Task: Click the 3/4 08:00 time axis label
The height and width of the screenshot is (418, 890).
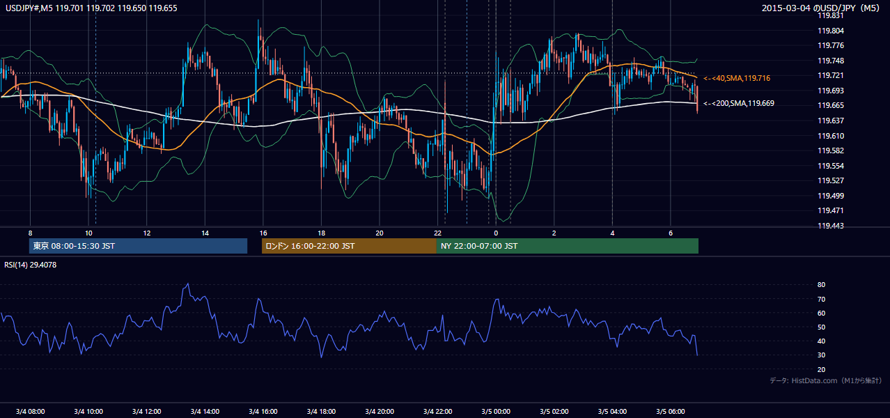Action: [x=30, y=411]
